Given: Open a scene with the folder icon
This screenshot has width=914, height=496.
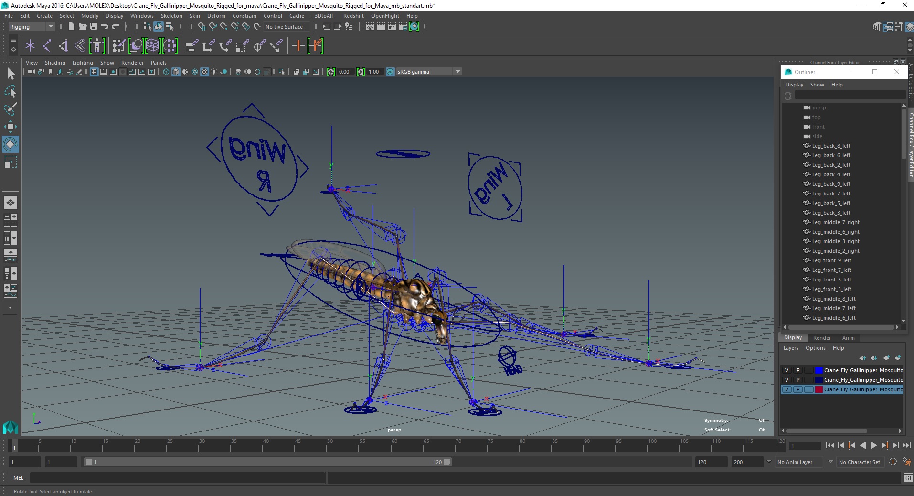Looking at the screenshot, I should pyautogui.click(x=82, y=27).
